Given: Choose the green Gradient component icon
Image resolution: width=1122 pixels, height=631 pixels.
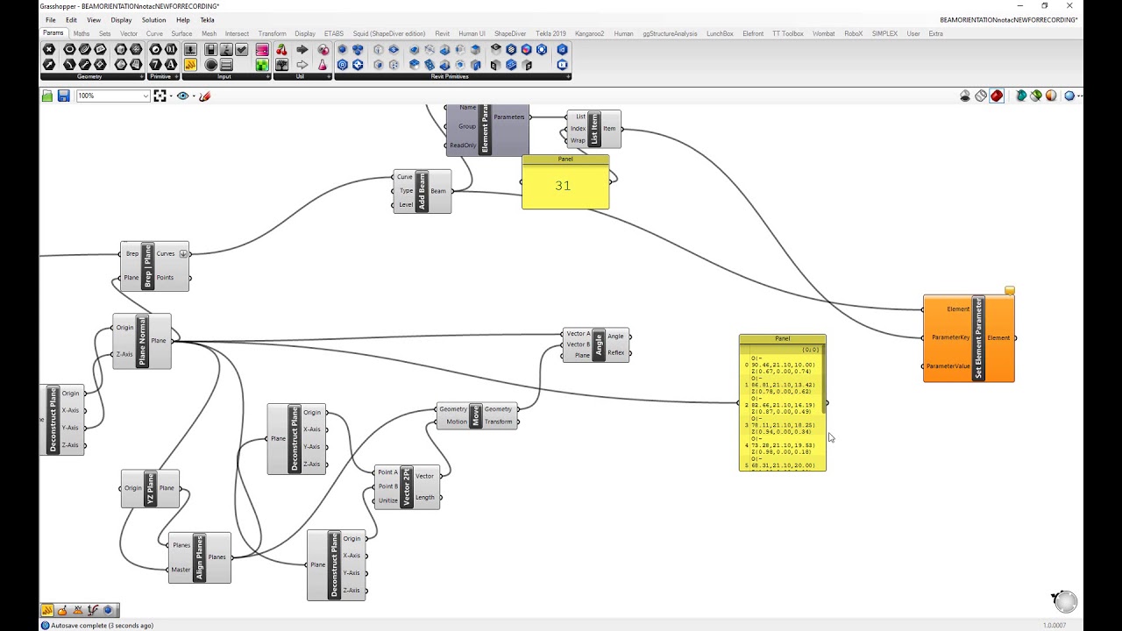Looking at the screenshot, I should click(262, 64).
